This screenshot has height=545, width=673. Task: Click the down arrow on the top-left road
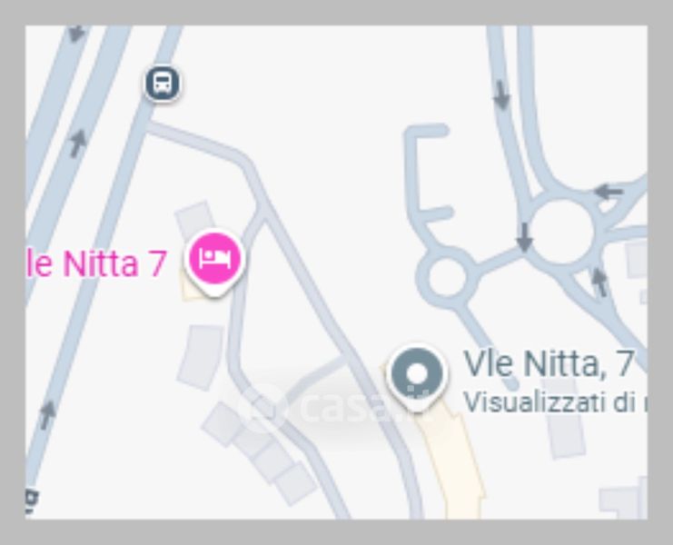(x=77, y=34)
